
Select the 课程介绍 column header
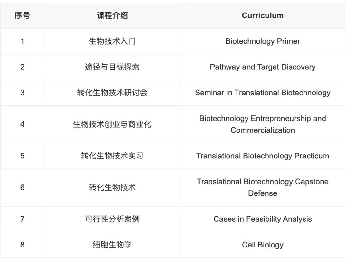pos(112,15)
